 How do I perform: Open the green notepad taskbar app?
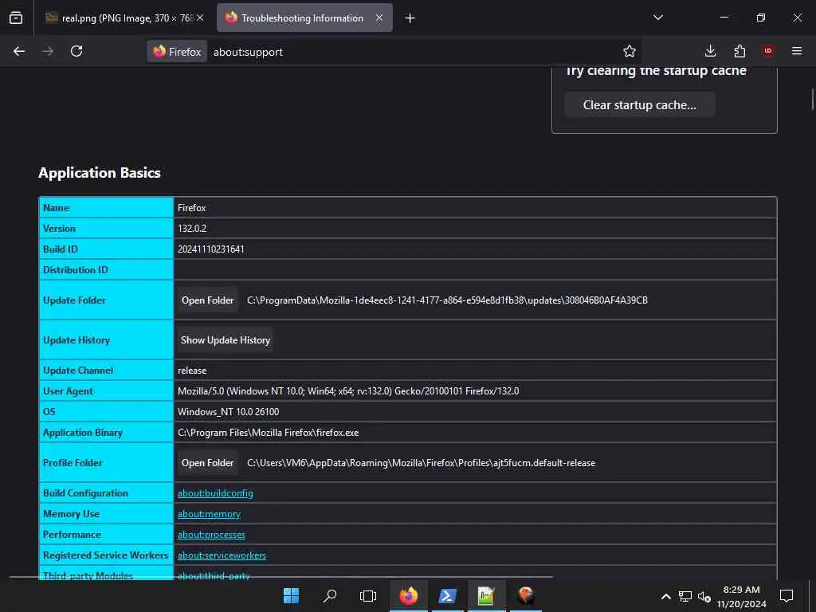coord(486,595)
